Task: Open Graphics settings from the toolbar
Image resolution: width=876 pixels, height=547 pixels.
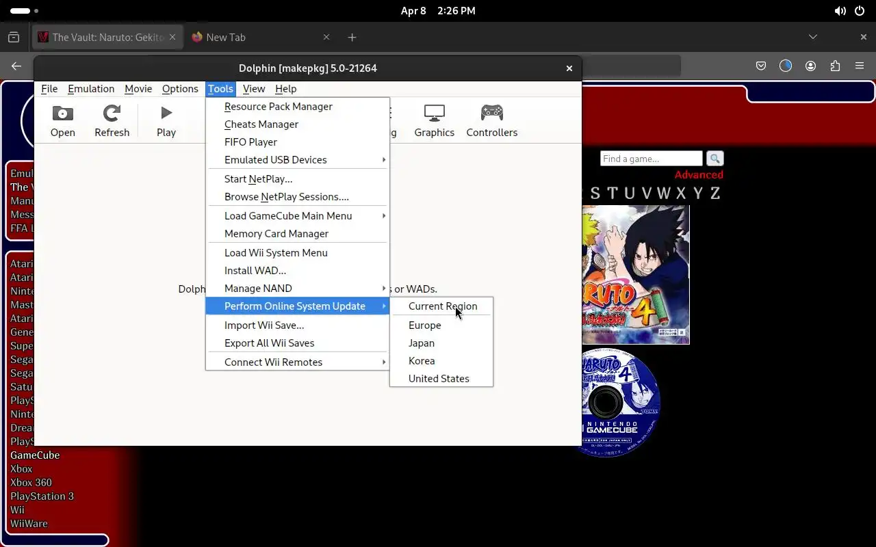Action: tap(434, 121)
